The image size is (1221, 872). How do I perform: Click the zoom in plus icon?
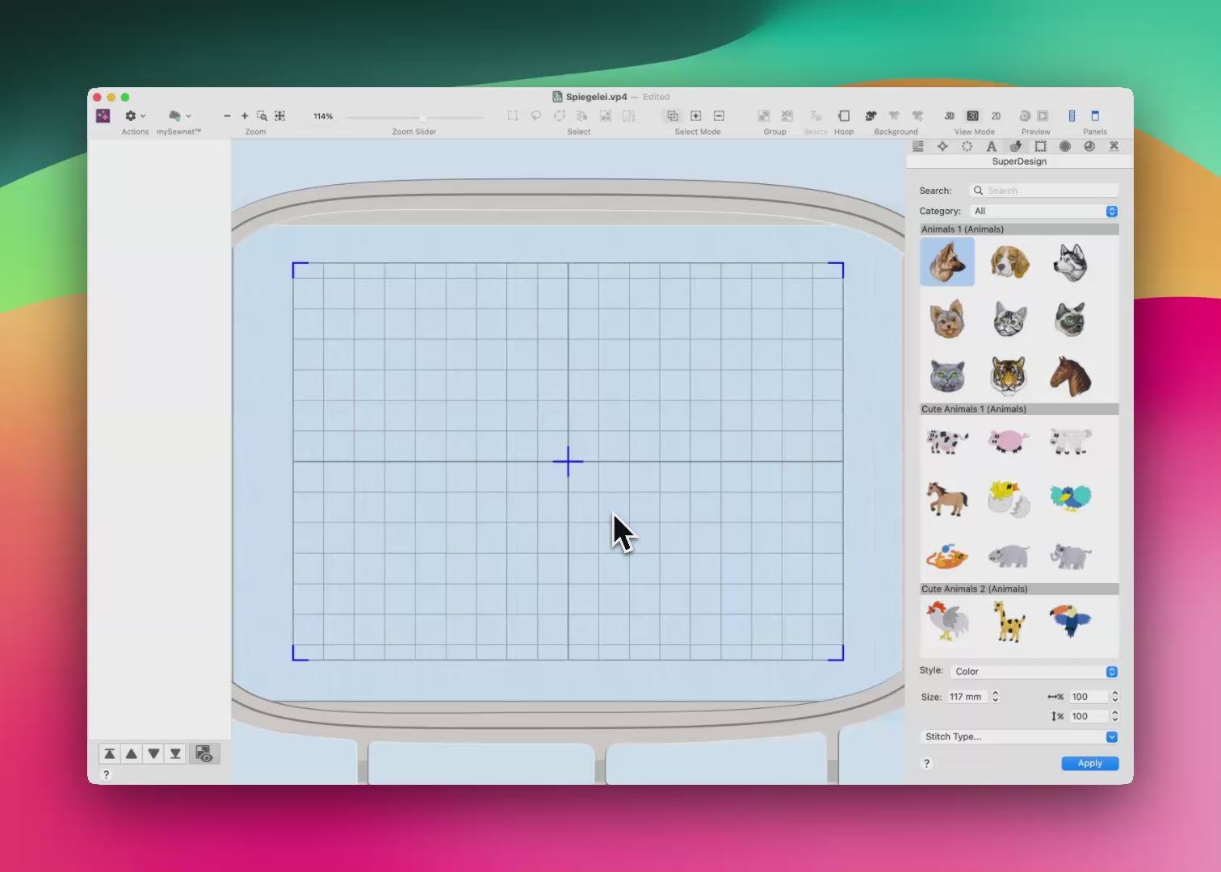pos(245,116)
